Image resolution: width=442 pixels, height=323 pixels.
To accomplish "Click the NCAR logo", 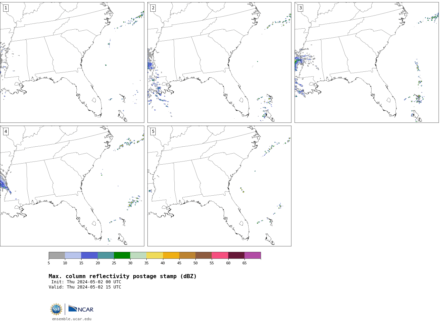I will 81,309.
